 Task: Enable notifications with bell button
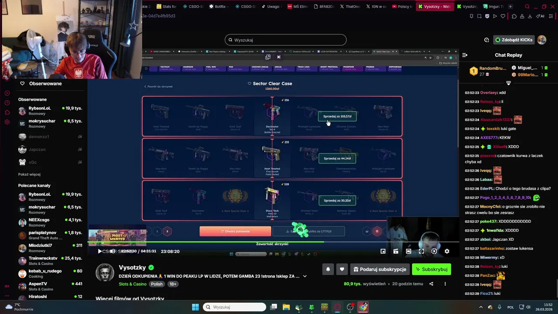(328, 270)
